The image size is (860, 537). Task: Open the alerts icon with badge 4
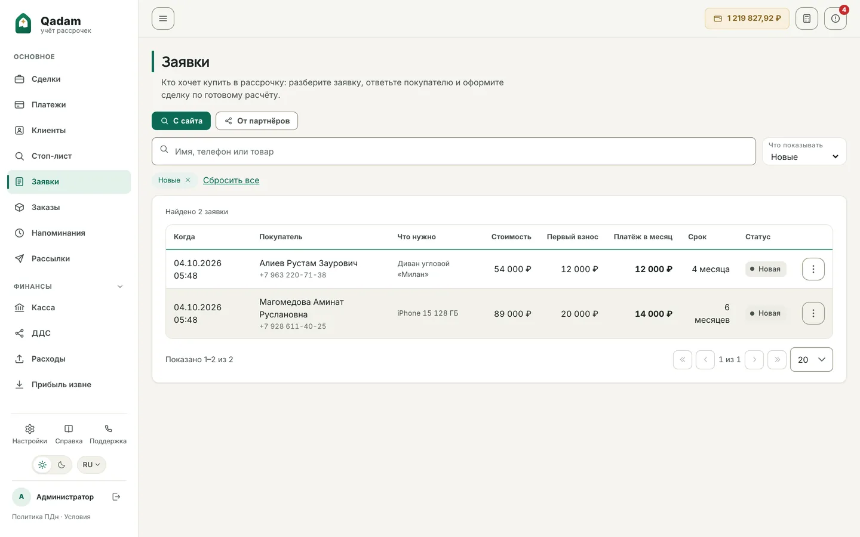coord(835,18)
